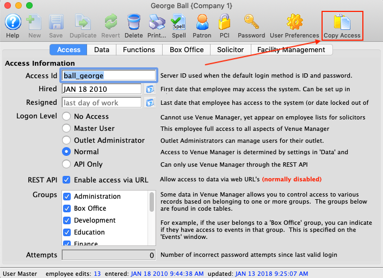Image resolution: width=383 pixels, height=278 pixels.
Task: Switch to the Data tab
Action: (x=102, y=50)
